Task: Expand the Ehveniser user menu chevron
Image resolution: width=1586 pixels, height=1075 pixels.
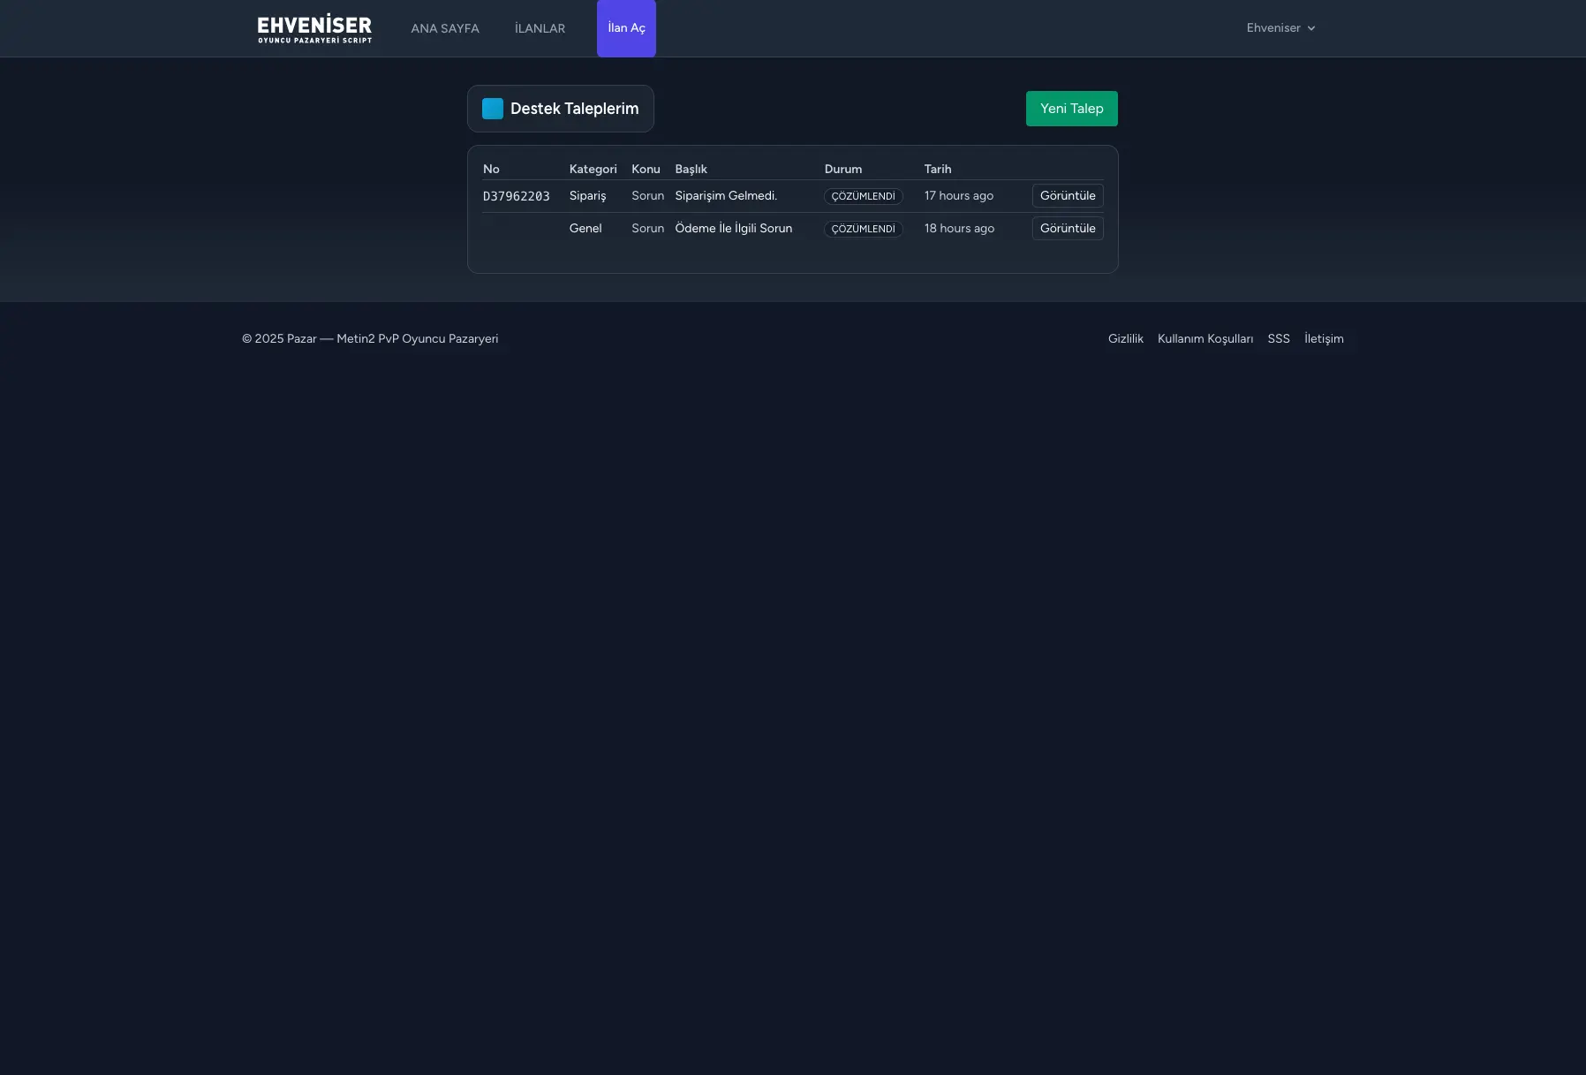Action: tap(1311, 28)
